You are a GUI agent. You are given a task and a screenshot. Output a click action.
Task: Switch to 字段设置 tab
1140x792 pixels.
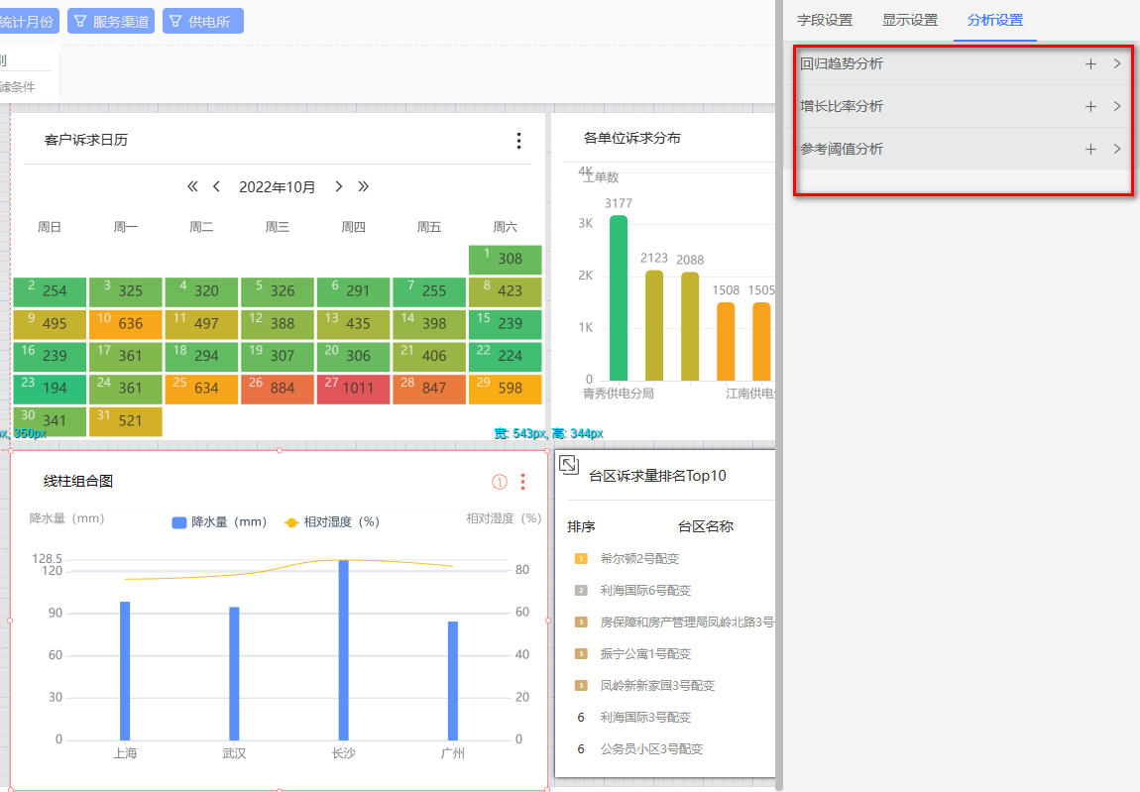825,20
